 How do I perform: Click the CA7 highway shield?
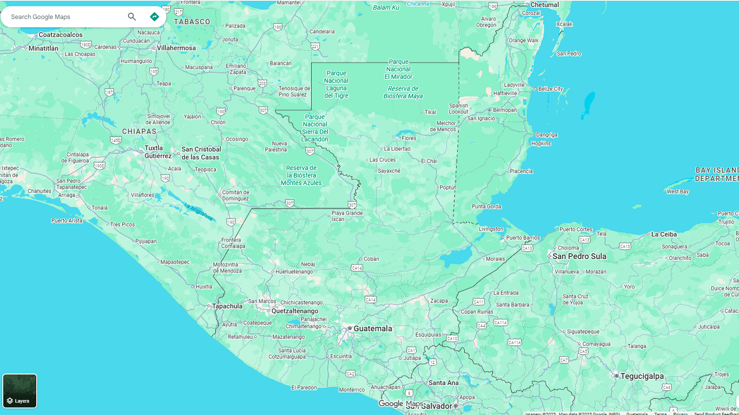coord(564,359)
